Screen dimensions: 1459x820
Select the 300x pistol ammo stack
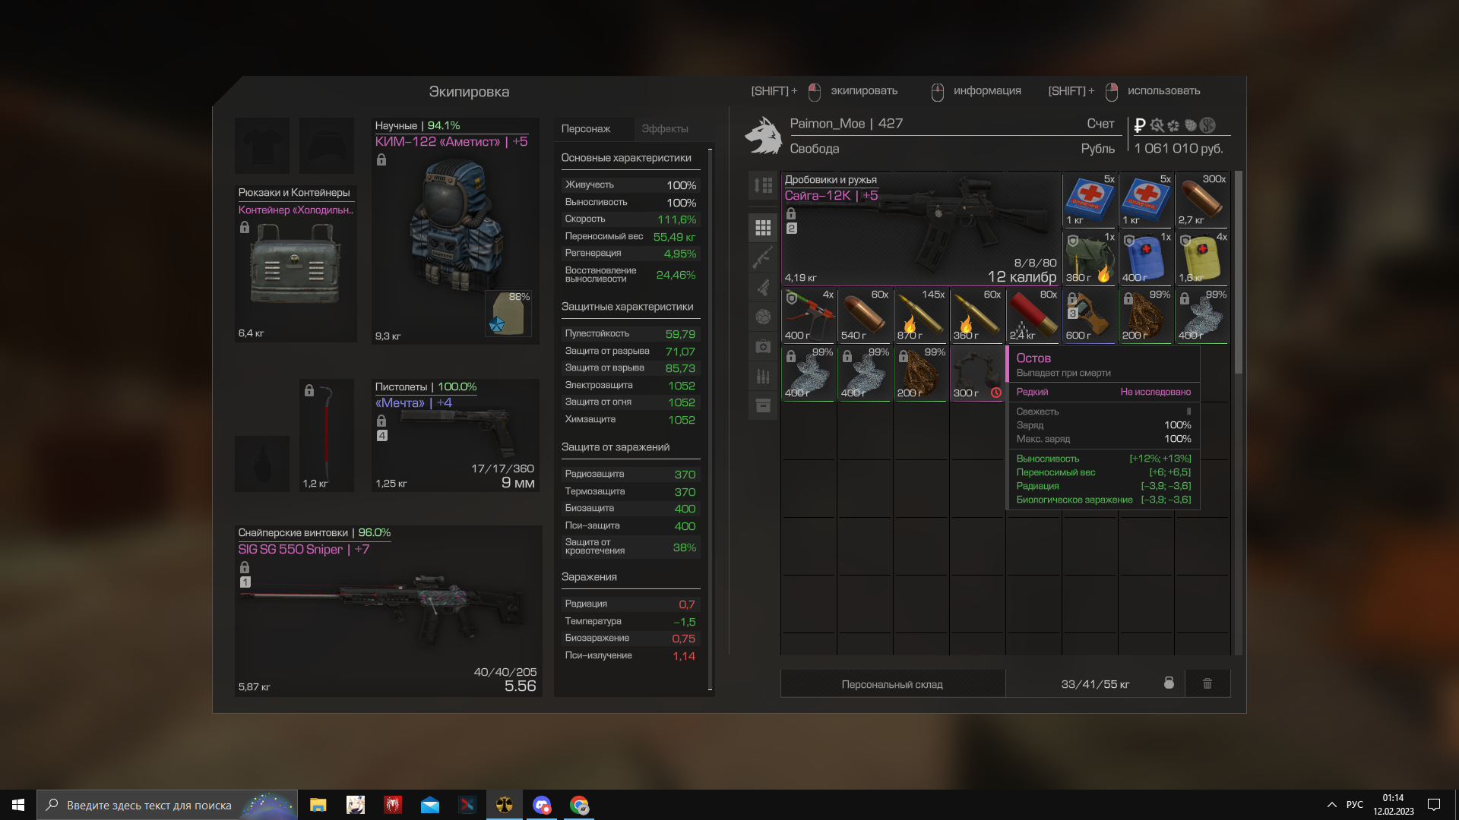(x=1202, y=200)
